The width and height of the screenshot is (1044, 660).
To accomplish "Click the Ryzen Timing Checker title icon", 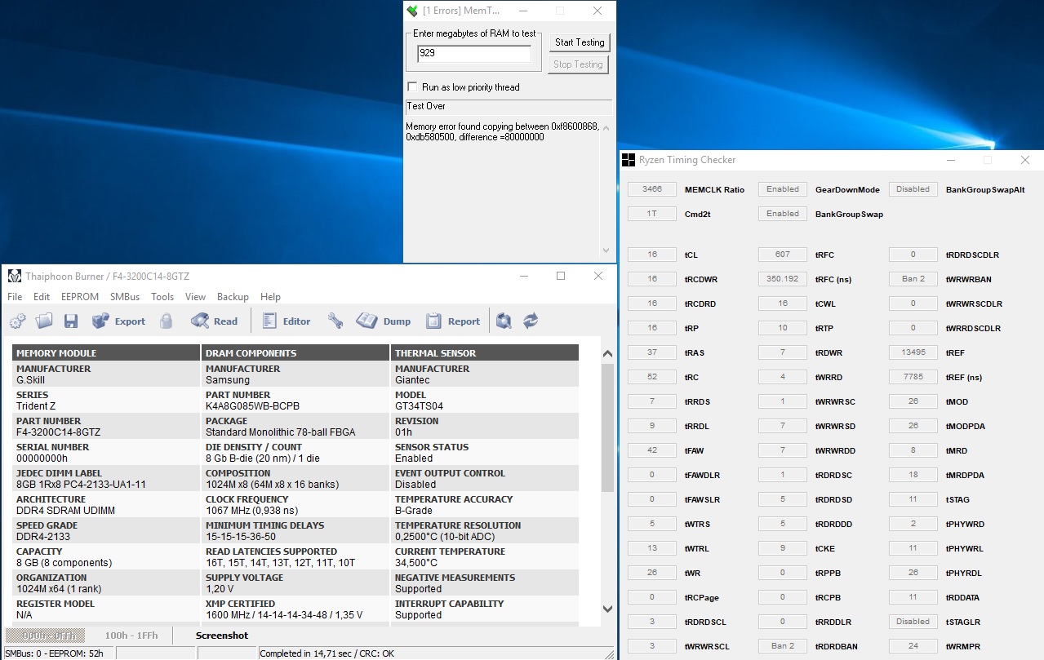I will [628, 160].
